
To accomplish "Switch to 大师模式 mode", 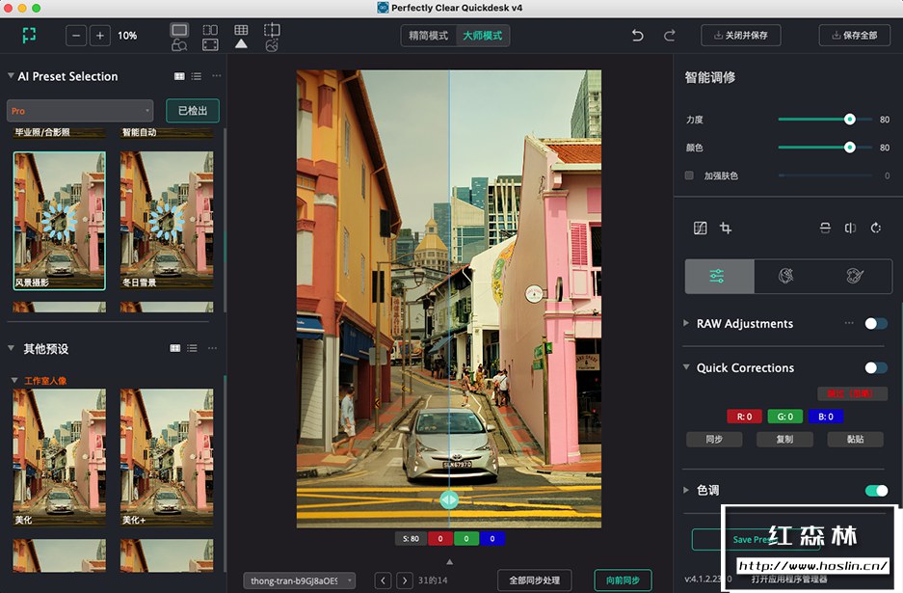I will click(x=482, y=36).
